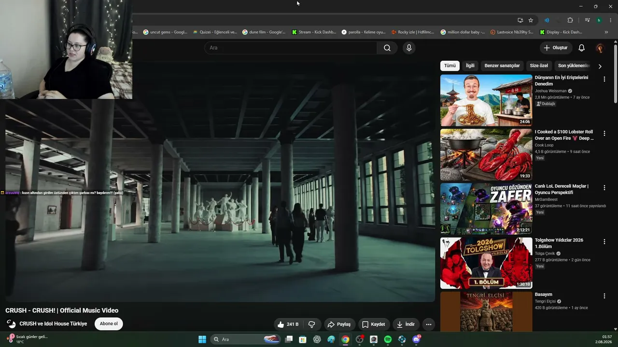The width and height of the screenshot is (618, 347).
Task: Open the noodle video thumbnail by Joshua Weissman
Action: click(486, 100)
